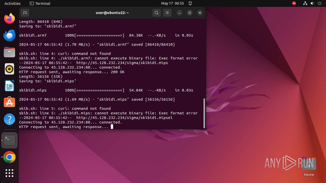Screen dimensions: 326x183
Task: Launch Firefox from the dock
Action: pos(9,19)
